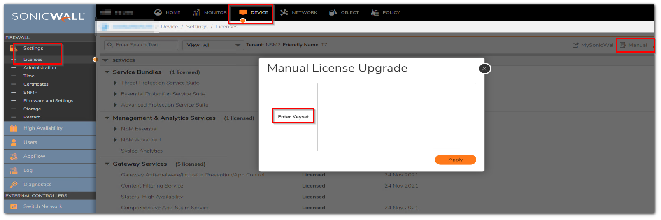
Task: Collapse Gateway Services group
Action: [x=107, y=164]
